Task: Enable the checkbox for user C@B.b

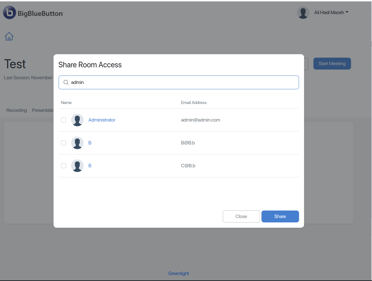Action: (64, 165)
